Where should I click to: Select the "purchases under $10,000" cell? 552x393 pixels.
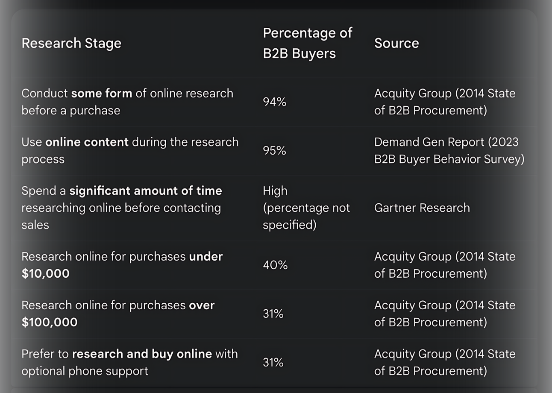click(122, 265)
